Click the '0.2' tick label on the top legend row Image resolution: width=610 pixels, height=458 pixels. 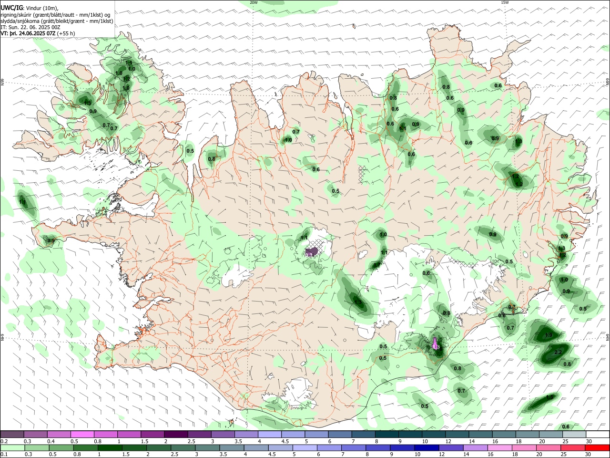[x=4, y=441]
